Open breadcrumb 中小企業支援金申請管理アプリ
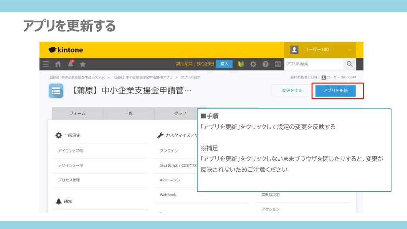The width and height of the screenshot is (407, 229). point(143,78)
